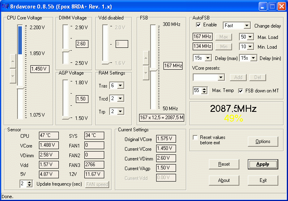Click the 1.450 V CPU voltage field

[40, 69]
